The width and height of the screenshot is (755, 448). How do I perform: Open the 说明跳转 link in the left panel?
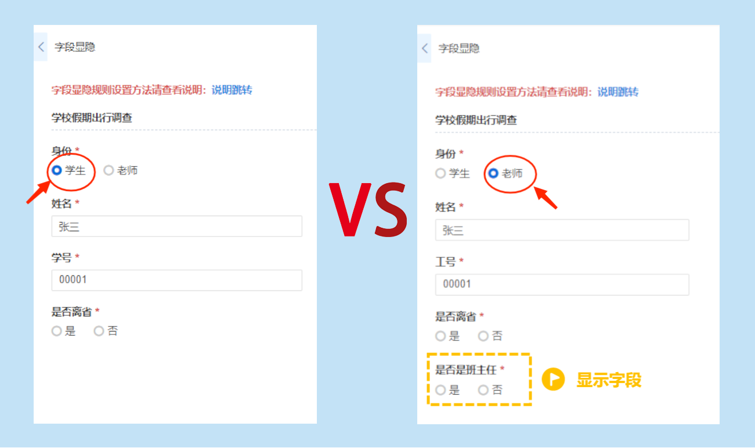coord(232,90)
